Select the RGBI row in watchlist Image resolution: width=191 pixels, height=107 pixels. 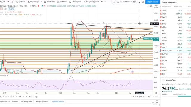(x=176, y=57)
